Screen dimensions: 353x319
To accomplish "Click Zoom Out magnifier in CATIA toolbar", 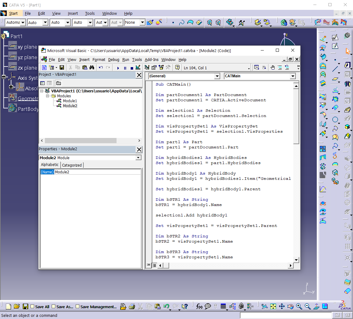I will coord(307,306).
